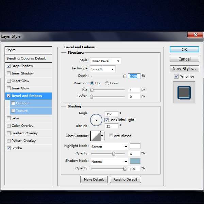
Task: Toggle Use Global Light checkbox
Action: pos(106,120)
